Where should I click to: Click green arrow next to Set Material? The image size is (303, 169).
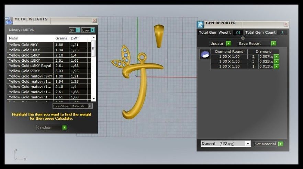281,144
